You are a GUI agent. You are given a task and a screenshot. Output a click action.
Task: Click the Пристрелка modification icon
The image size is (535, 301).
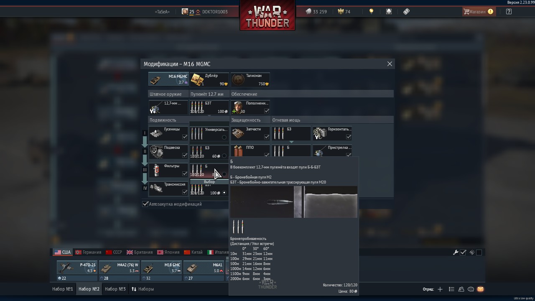320,151
